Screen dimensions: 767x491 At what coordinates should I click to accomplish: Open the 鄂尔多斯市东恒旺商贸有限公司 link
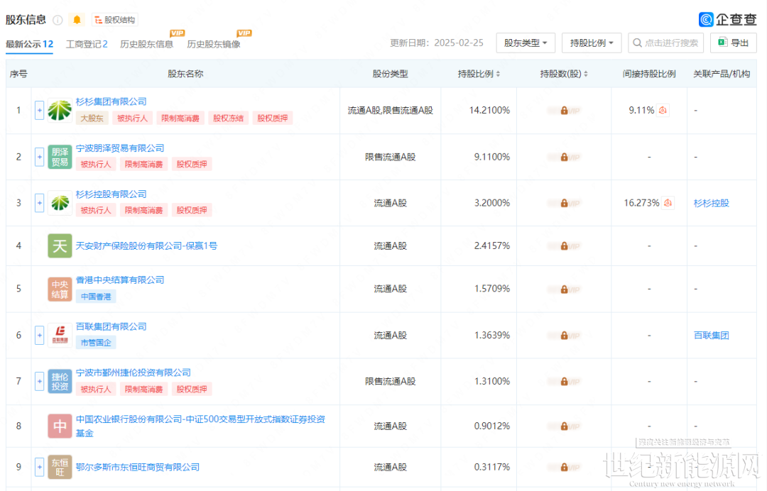pos(138,467)
